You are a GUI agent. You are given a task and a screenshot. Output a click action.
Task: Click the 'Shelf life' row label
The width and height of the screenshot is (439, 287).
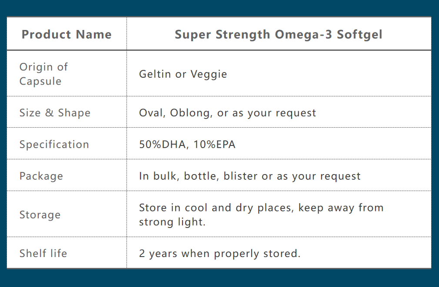[x=43, y=254]
